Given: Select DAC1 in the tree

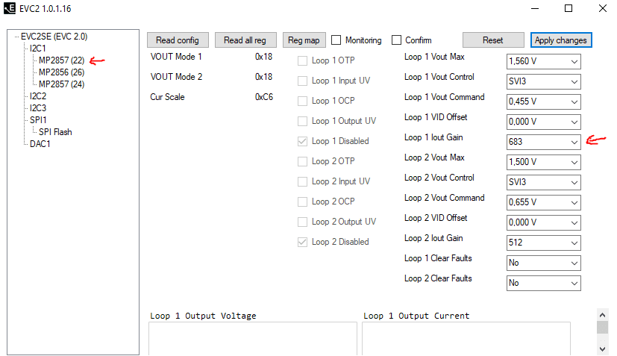Looking at the screenshot, I should tap(40, 144).
